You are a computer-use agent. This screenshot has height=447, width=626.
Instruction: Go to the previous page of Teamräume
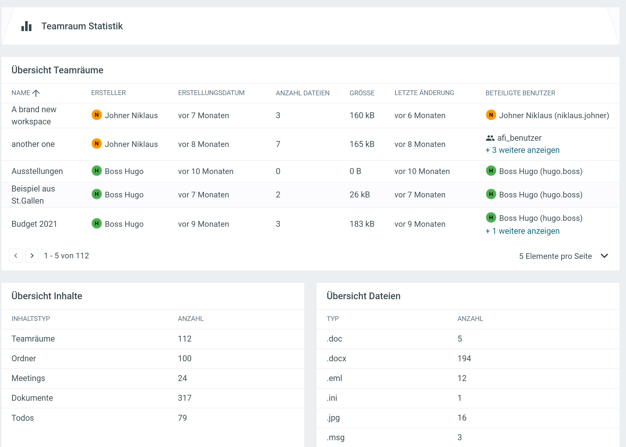[x=16, y=256]
